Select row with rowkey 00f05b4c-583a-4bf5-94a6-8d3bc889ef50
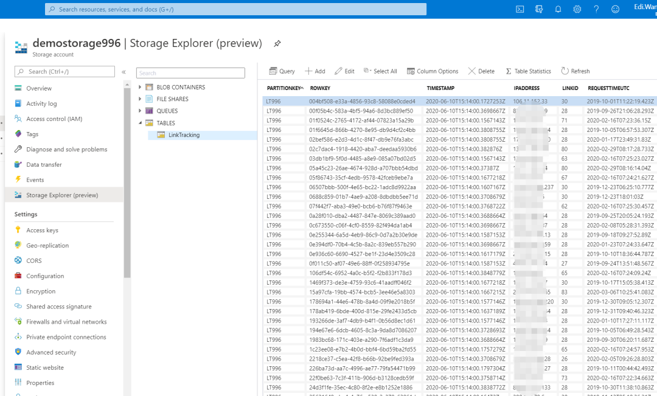The width and height of the screenshot is (657, 396). (x=460, y=111)
